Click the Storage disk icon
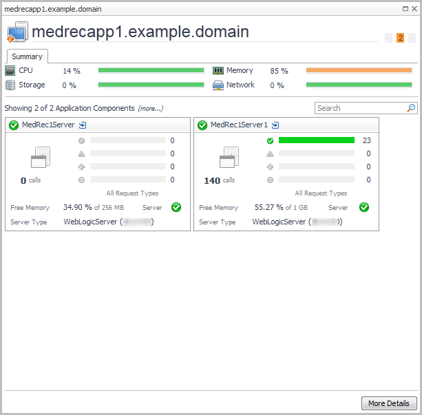Viewport: 422px width, 415px height. [x=10, y=85]
